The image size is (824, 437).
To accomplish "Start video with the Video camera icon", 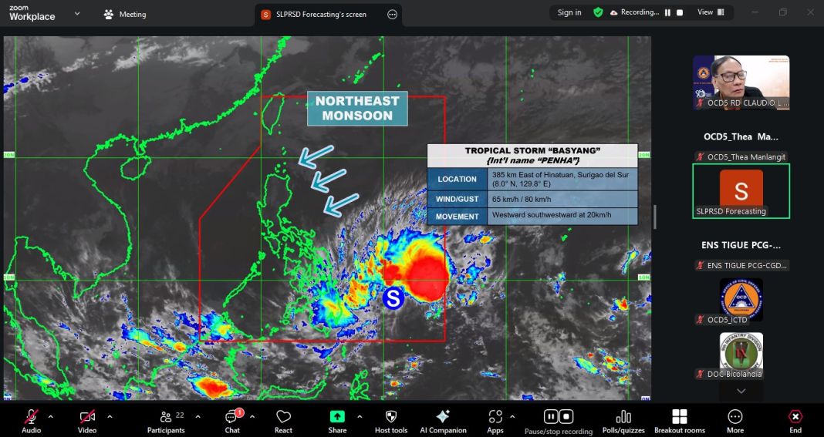I will click(86, 416).
